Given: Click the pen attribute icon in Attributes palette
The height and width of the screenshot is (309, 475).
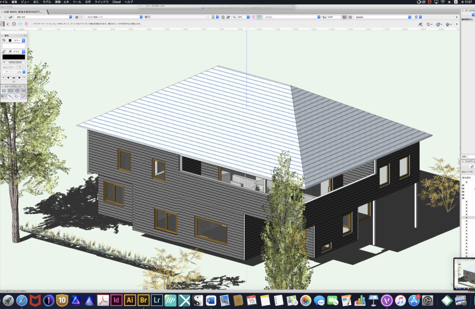Looking at the screenshot, I should pyautogui.click(x=4, y=51).
